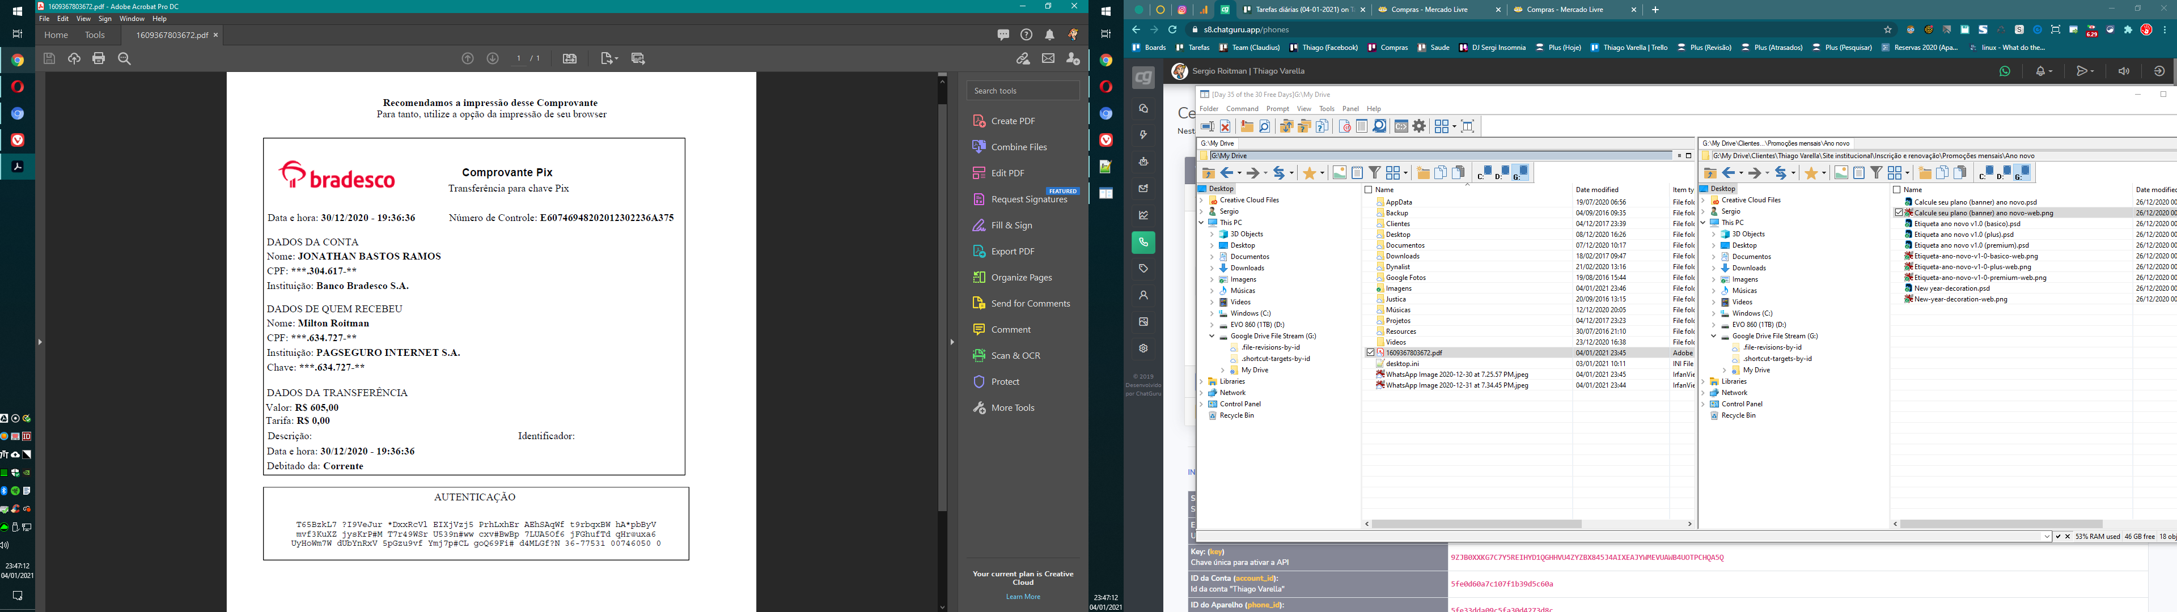The width and height of the screenshot is (2177, 612).
Task: Click the Learn More link in Acrobat
Action: (1023, 597)
